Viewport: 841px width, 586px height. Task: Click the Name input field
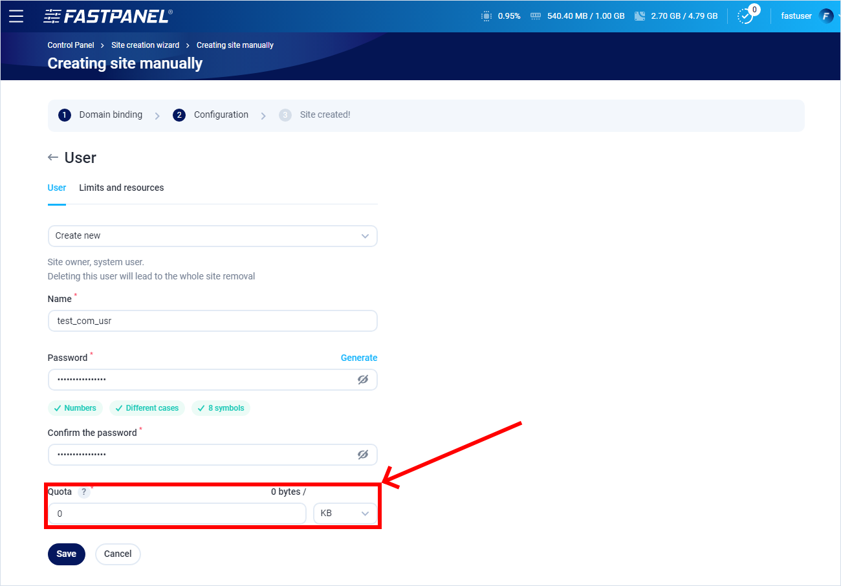click(x=212, y=321)
